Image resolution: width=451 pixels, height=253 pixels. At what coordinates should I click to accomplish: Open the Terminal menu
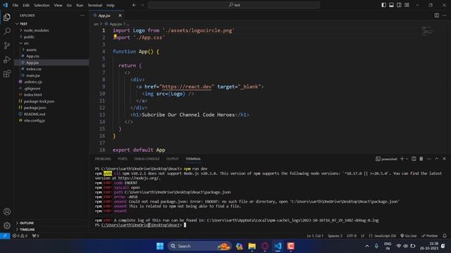coord(94,5)
